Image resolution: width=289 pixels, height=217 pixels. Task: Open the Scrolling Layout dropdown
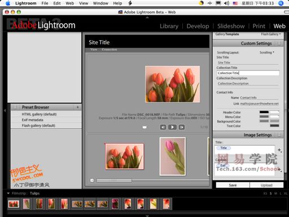267,53
